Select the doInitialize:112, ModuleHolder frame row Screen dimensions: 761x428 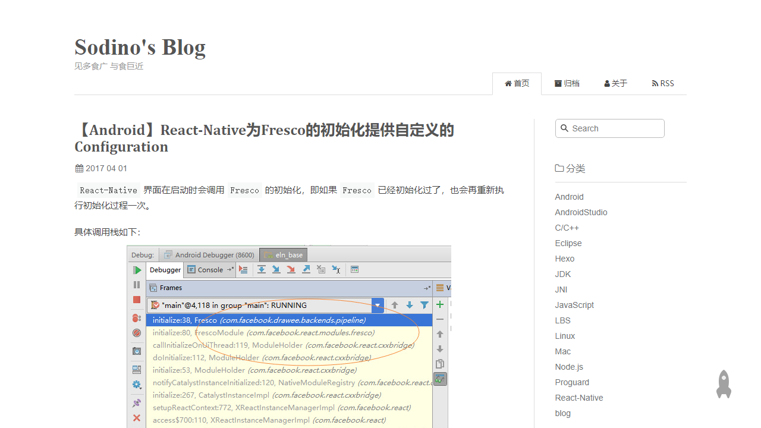289,357
